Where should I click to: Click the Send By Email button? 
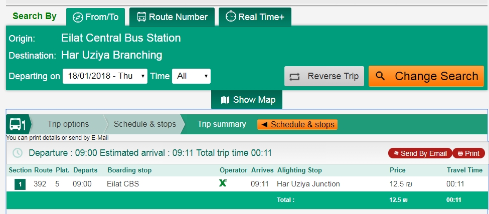click(x=420, y=153)
